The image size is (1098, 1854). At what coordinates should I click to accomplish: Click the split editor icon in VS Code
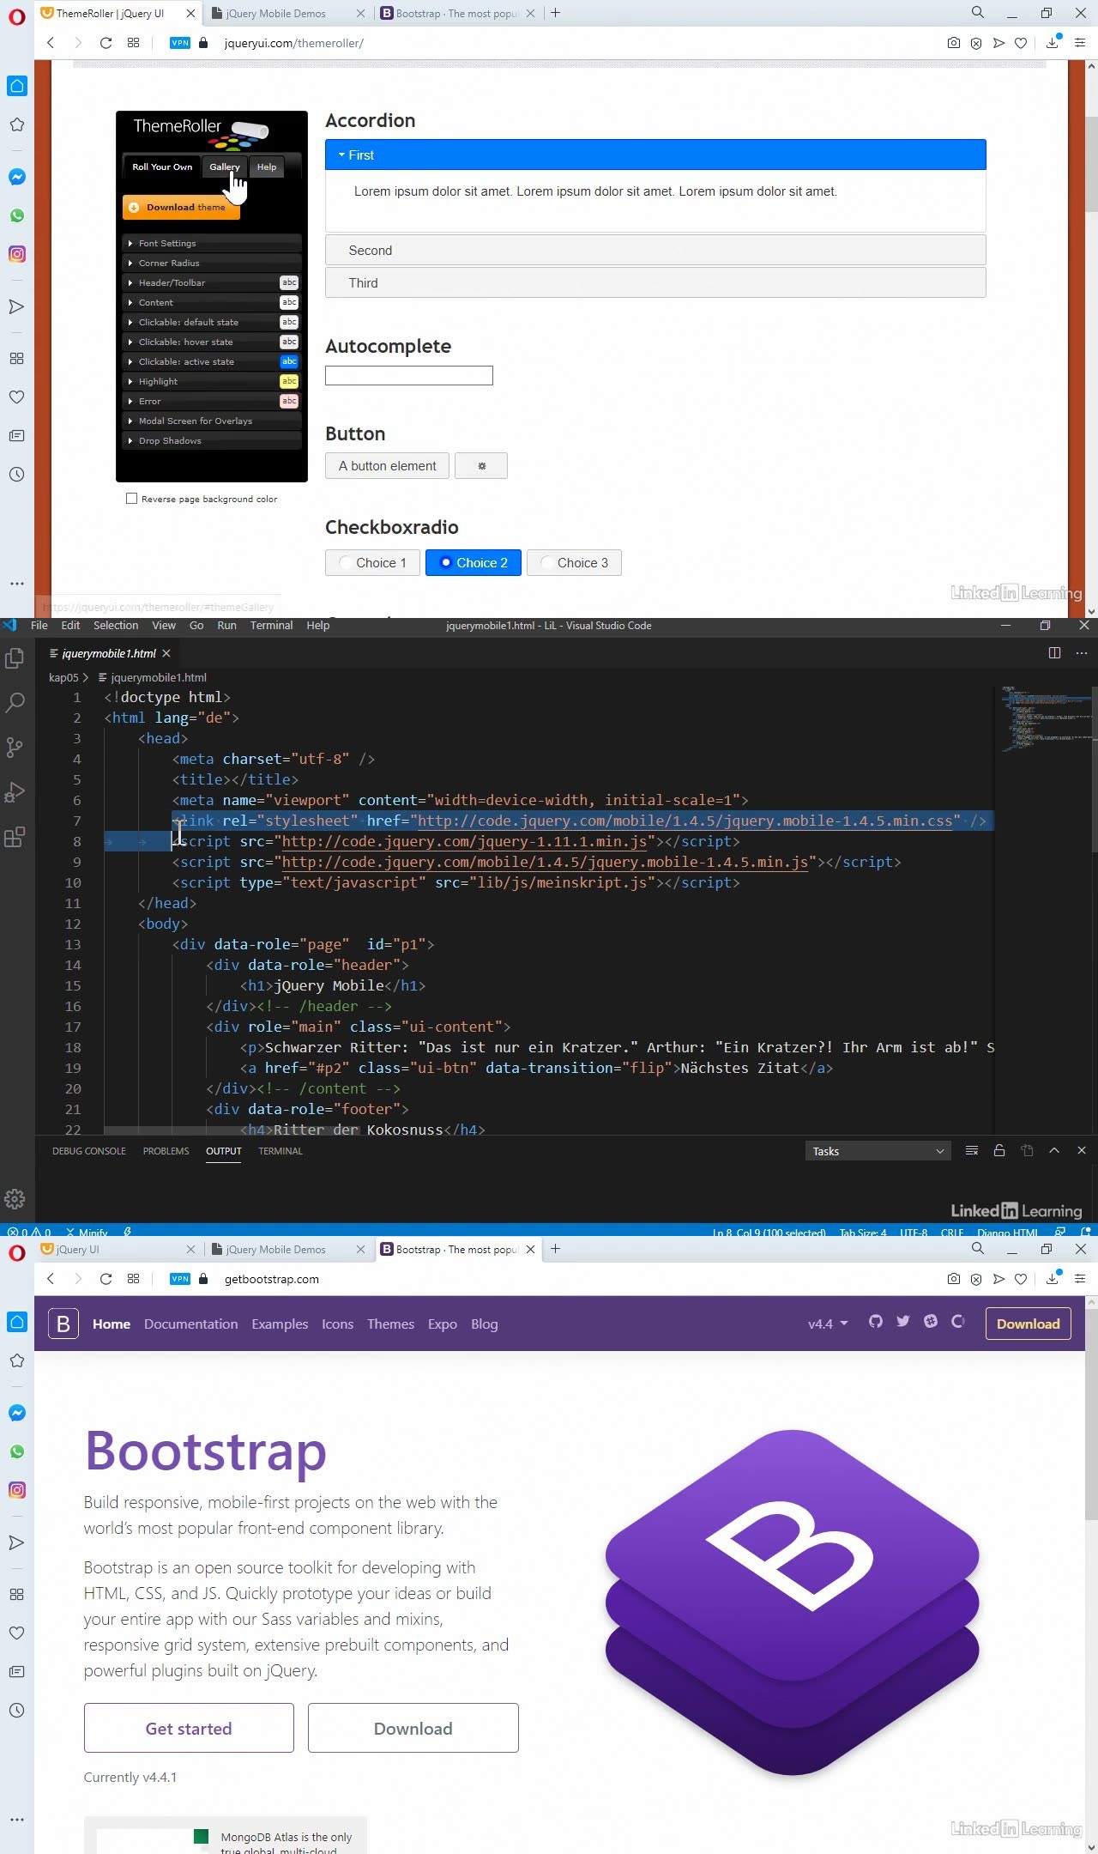1054,653
